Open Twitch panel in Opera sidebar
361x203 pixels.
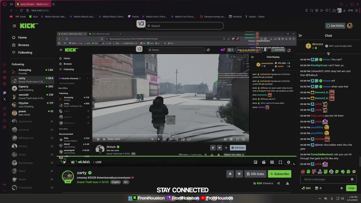coord(5,93)
